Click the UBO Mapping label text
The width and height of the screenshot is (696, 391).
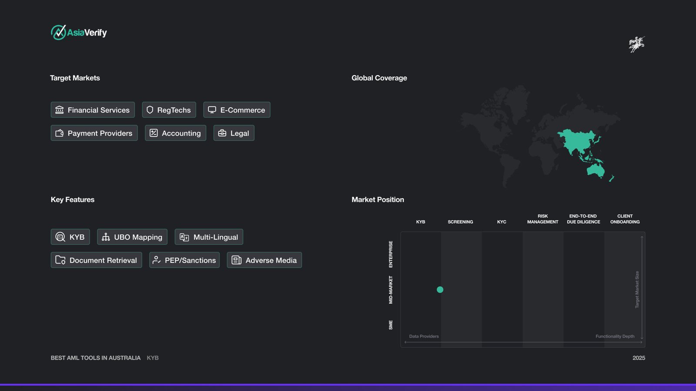(138, 237)
